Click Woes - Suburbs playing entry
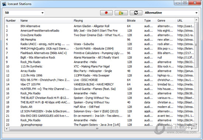 [84, 44]
